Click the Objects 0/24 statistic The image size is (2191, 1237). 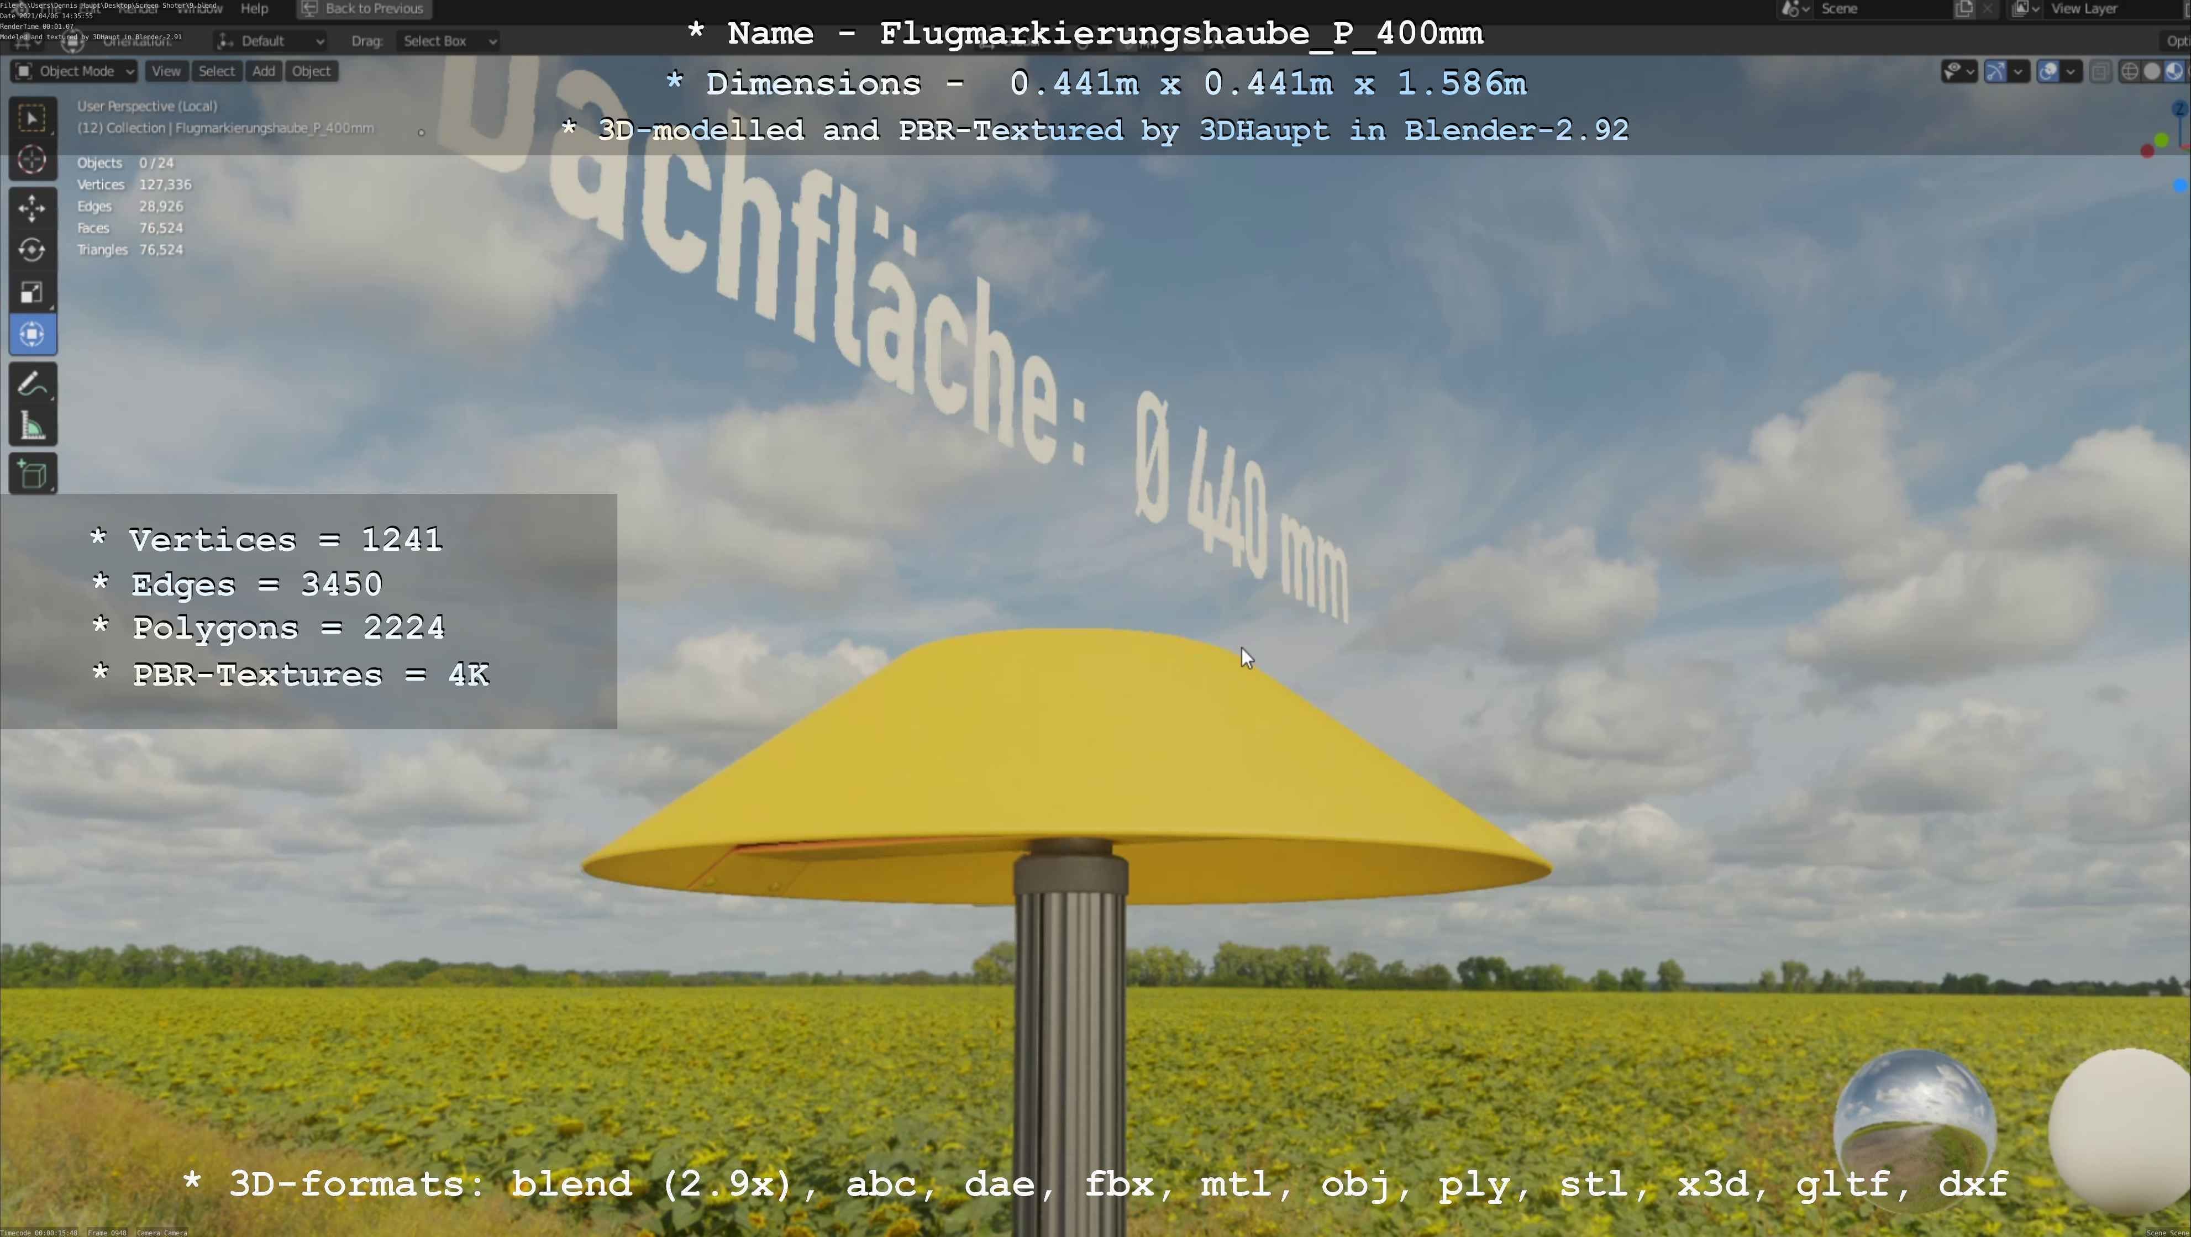click(x=126, y=163)
